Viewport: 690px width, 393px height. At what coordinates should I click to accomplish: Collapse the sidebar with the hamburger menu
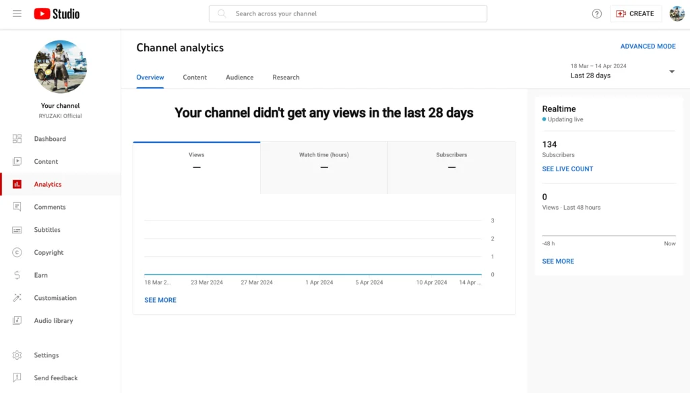coord(17,13)
